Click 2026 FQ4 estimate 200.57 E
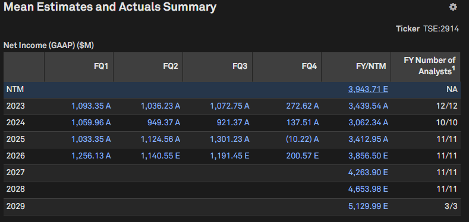 click(x=303, y=156)
